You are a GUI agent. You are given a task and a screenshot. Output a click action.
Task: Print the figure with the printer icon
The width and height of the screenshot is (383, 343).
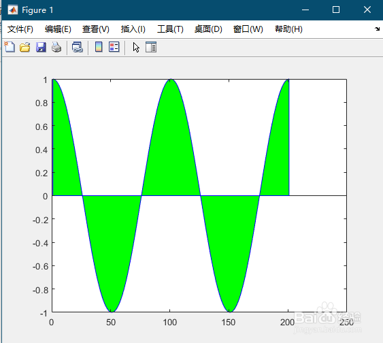[56, 47]
